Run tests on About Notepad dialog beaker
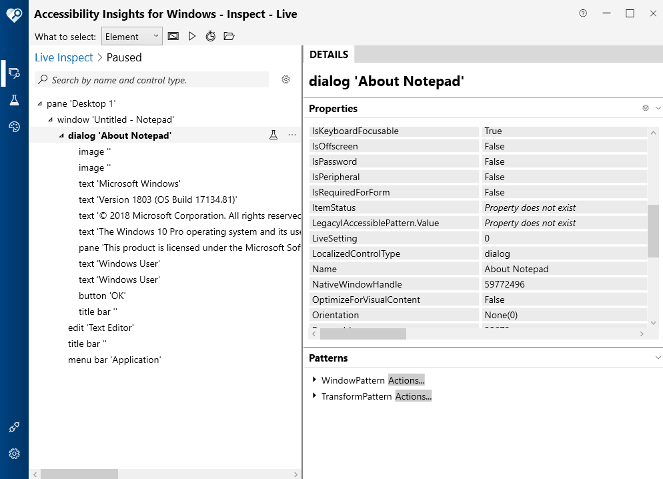Viewport: 663px width, 479px height. [x=273, y=135]
